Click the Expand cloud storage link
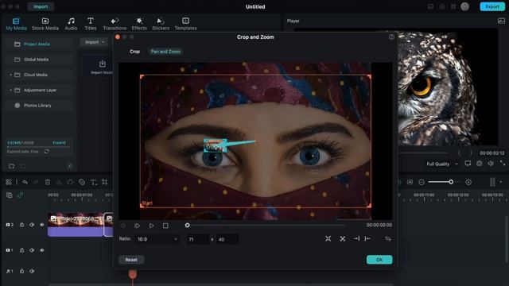Viewport: 509px width, 286px height. click(59, 143)
